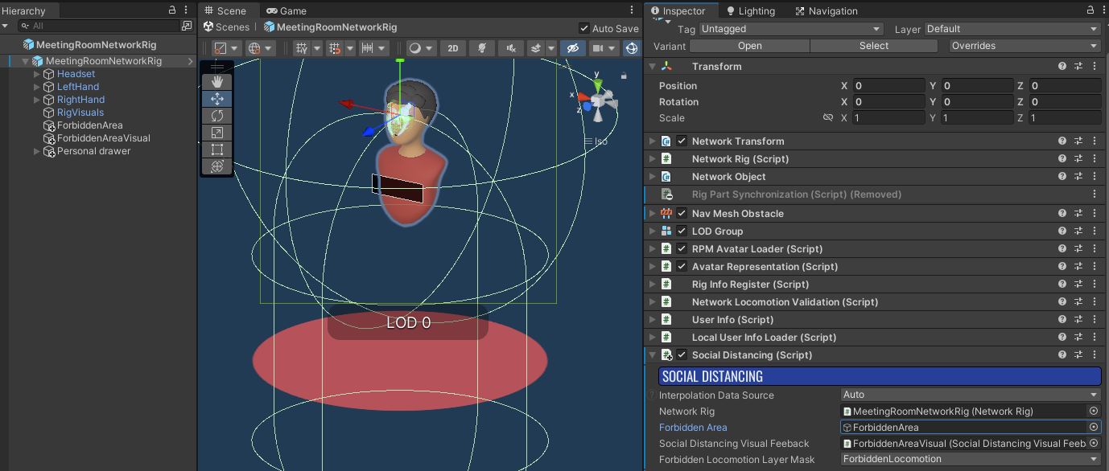Select the Scale tool
Viewport: 1109px width, 471px height.
coord(216,132)
